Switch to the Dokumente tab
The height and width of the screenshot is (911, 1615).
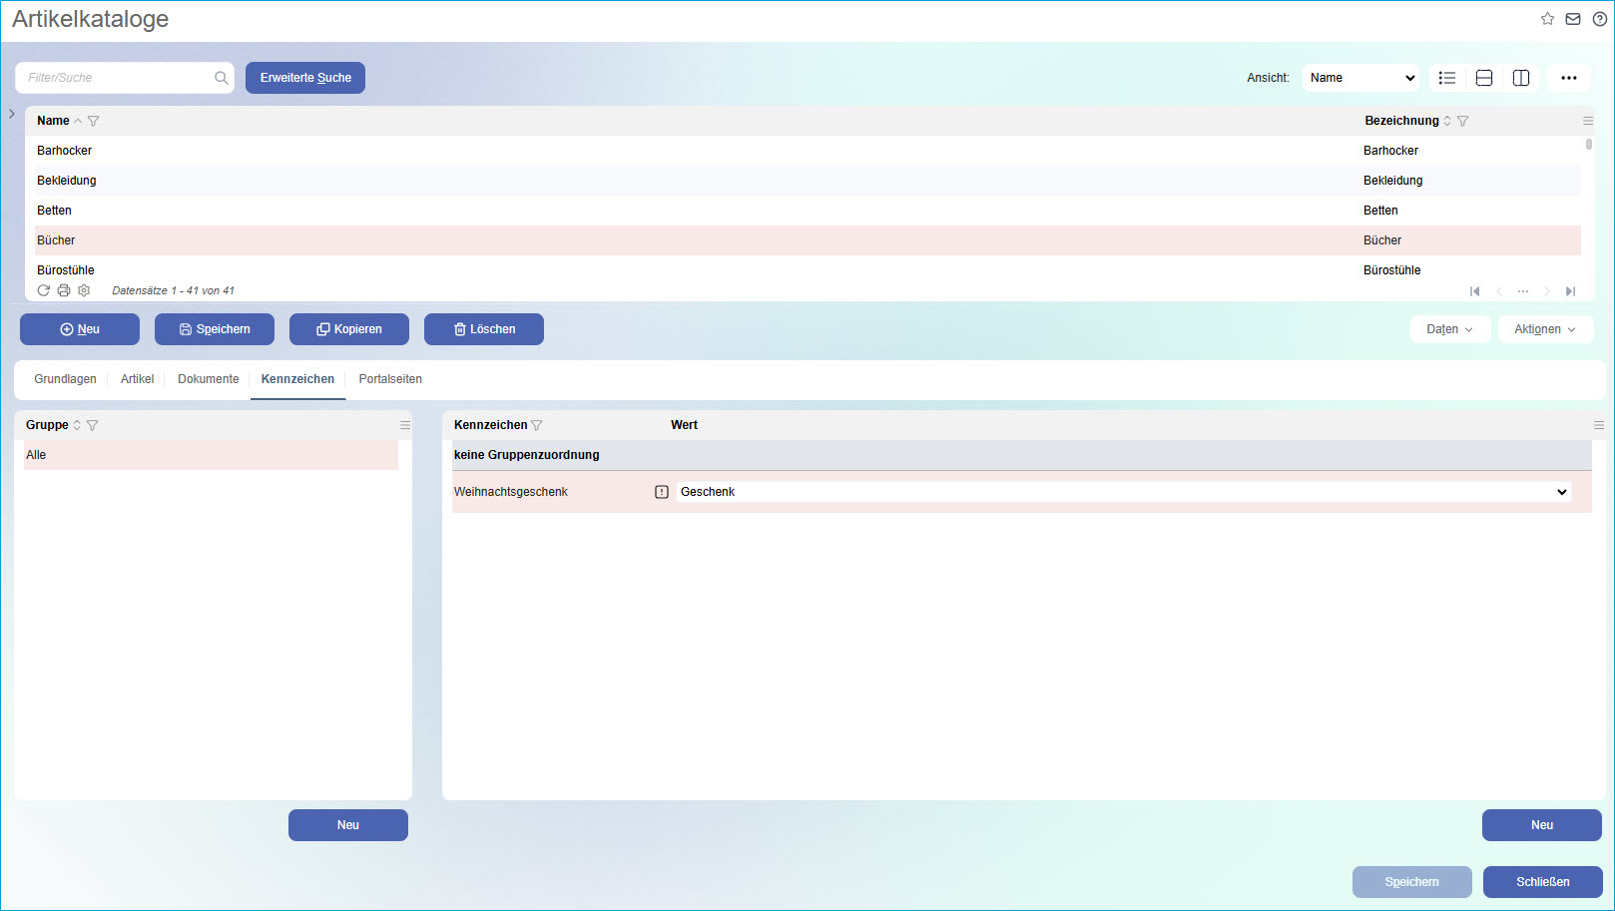pyautogui.click(x=209, y=379)
